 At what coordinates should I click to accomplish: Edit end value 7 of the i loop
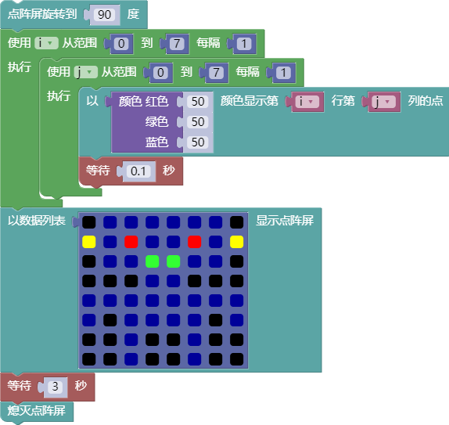[177, 44]
